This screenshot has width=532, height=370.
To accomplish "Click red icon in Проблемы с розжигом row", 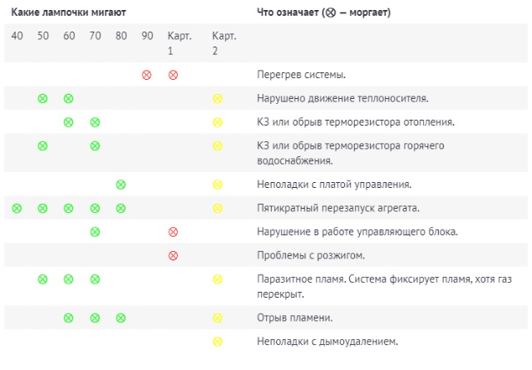I will coord(173,255).
